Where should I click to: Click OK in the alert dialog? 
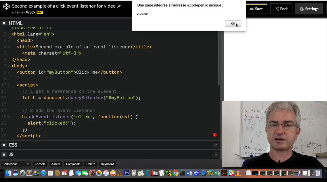pos(233,23)
